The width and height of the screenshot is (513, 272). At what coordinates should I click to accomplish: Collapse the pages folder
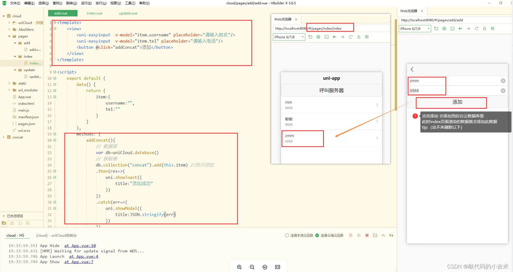click(x=9, y=36)
